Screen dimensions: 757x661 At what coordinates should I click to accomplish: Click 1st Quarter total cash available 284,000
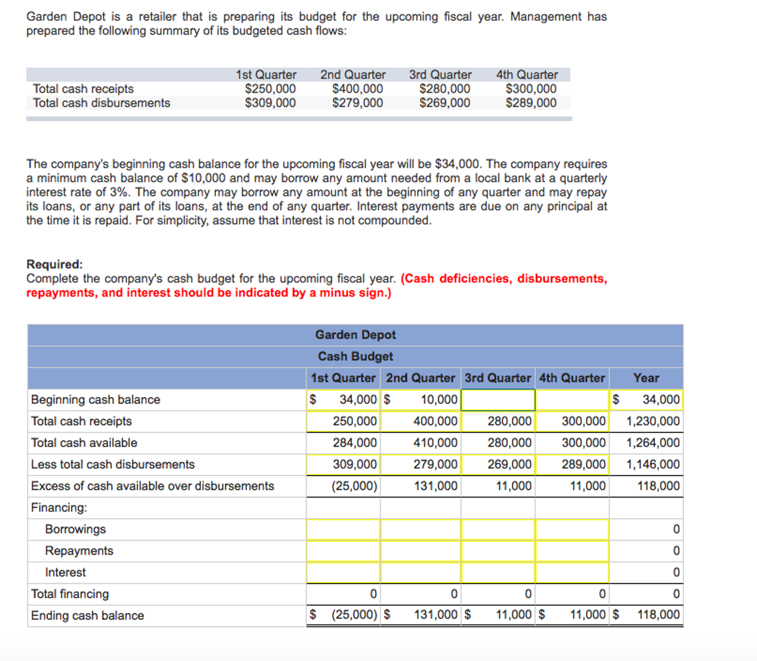pyautogui.click(x=355, y=443)
